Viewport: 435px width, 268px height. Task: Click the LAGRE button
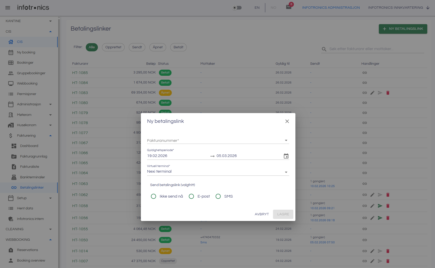click(x=283, y=214)
